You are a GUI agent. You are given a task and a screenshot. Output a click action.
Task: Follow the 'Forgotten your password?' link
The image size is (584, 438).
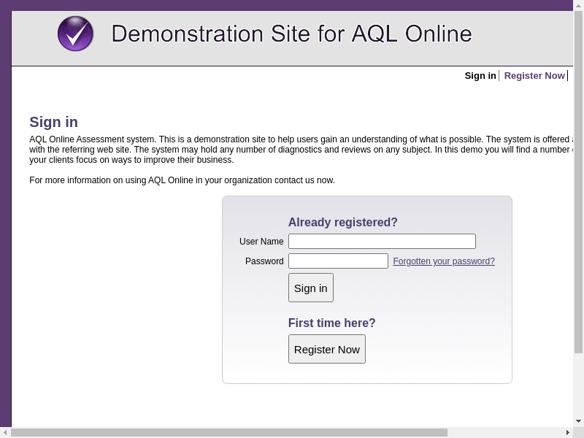(444, 261)
